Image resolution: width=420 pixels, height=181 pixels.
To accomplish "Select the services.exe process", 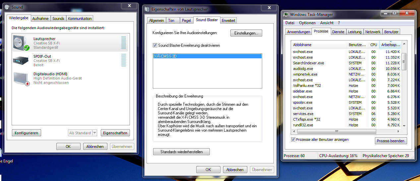I will pyautogui.click(x=346, y=114).
